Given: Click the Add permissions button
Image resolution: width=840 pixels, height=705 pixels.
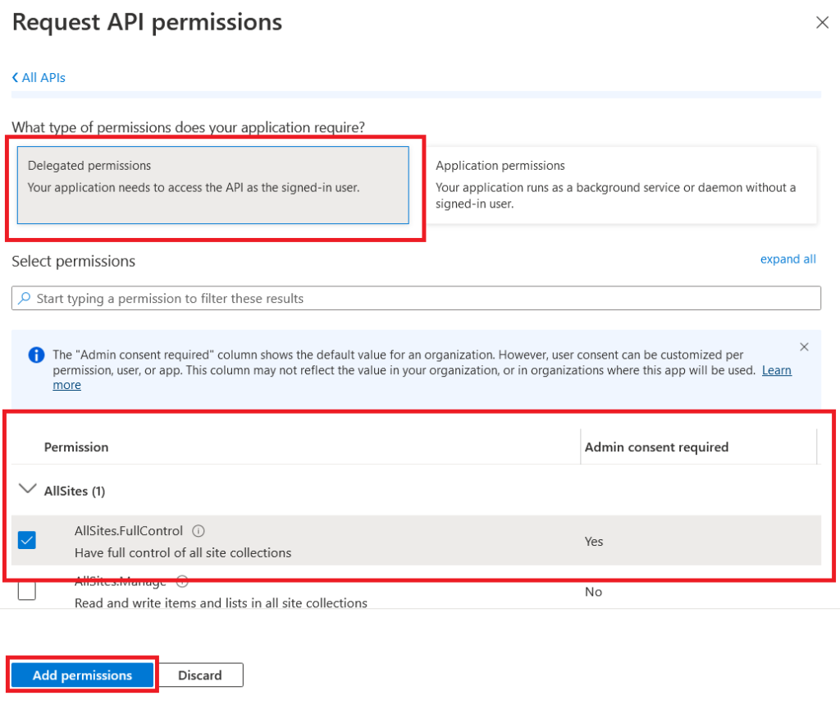Looking at the screenshot, I should pos(82,675).
